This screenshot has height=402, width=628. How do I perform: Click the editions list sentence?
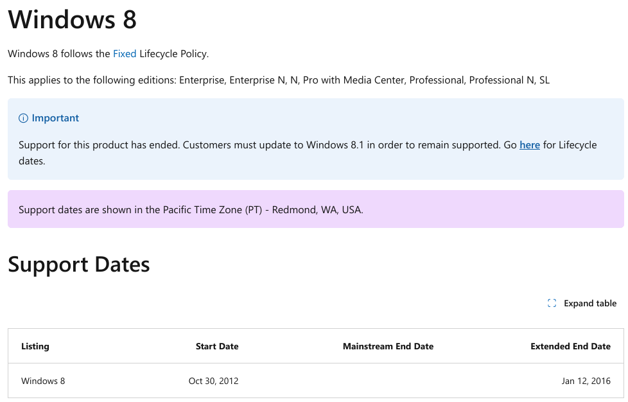pyautogui.click(x=279, y=80)
